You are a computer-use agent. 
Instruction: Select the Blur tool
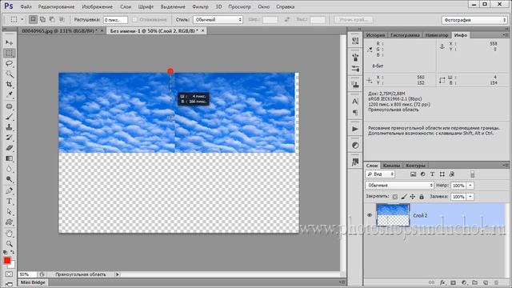9,169
